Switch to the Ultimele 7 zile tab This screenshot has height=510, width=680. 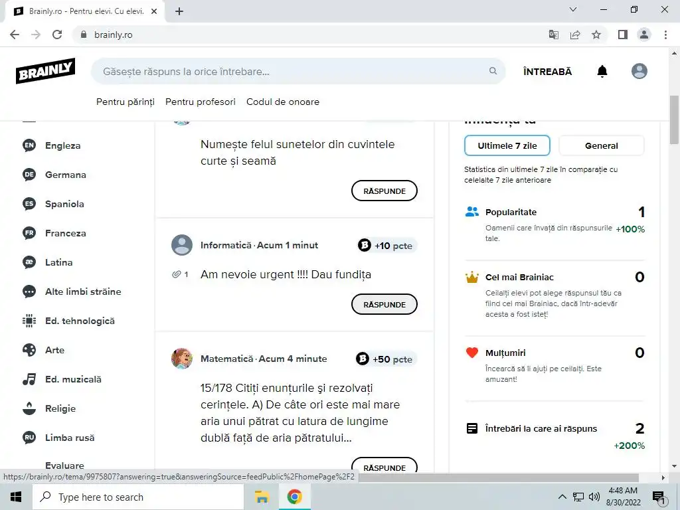click(507, 145)
